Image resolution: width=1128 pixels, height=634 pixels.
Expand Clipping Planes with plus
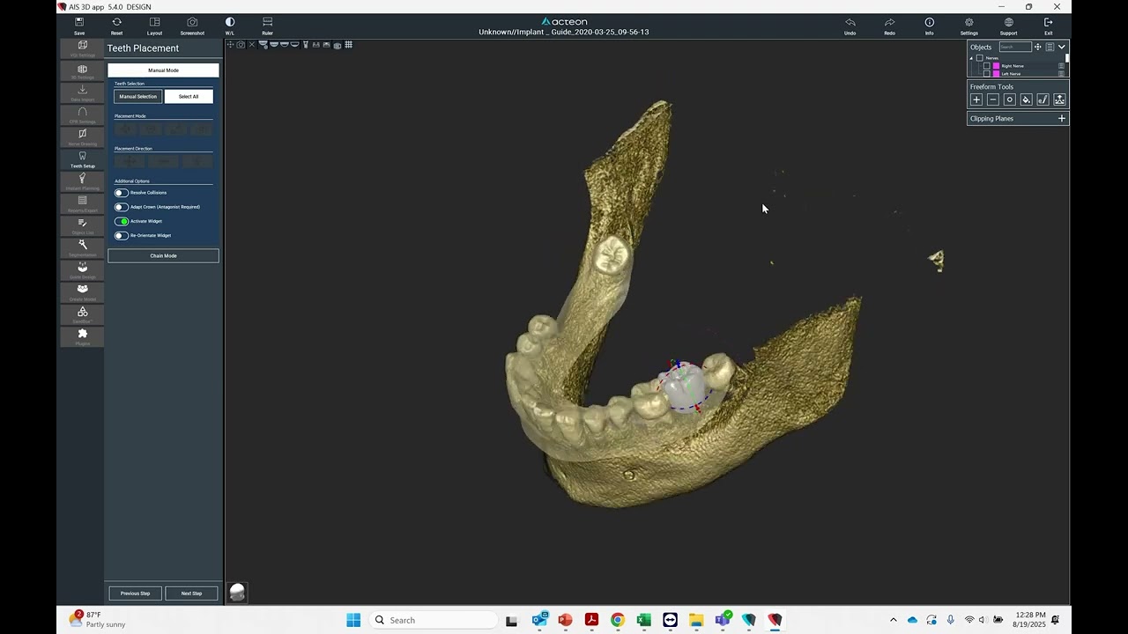[1061, 118]
